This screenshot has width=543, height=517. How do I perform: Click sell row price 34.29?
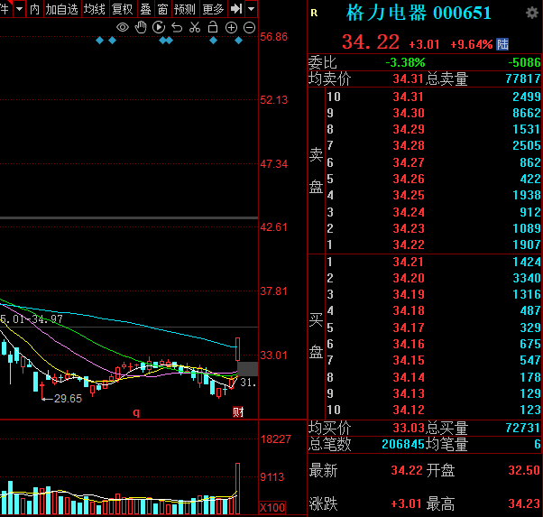click(409, 129)
